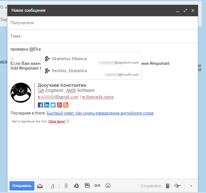Attach files using the paperclip icon
This screenshot has width=206, height=193.
[x=66, y=186]
